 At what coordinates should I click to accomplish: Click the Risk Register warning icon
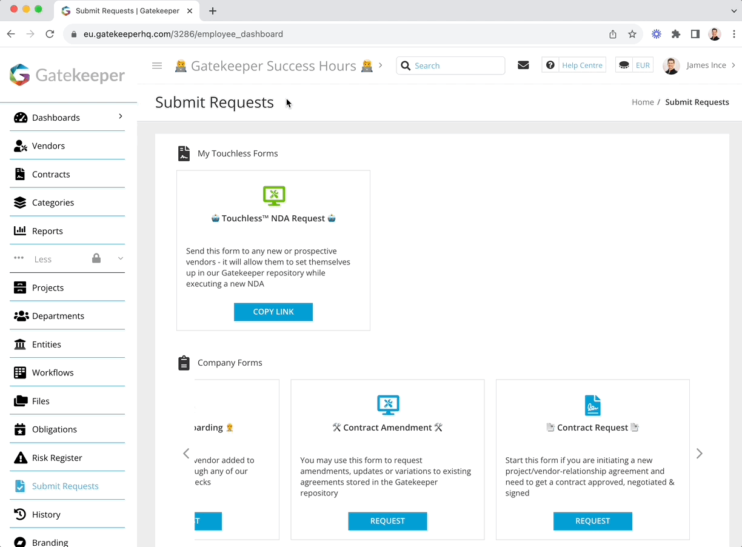pos(19,457)
